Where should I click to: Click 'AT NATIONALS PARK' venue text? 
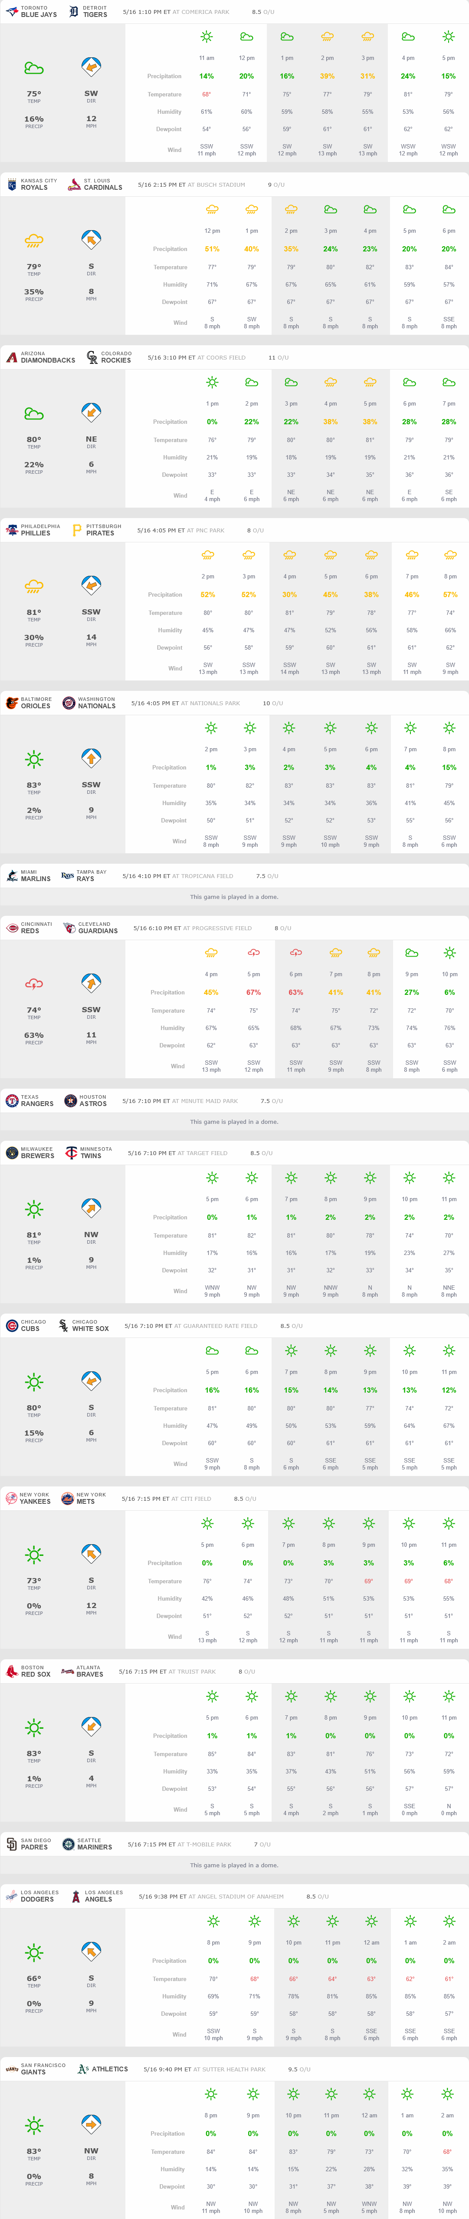pyautogui.click(x=210, y=703)
